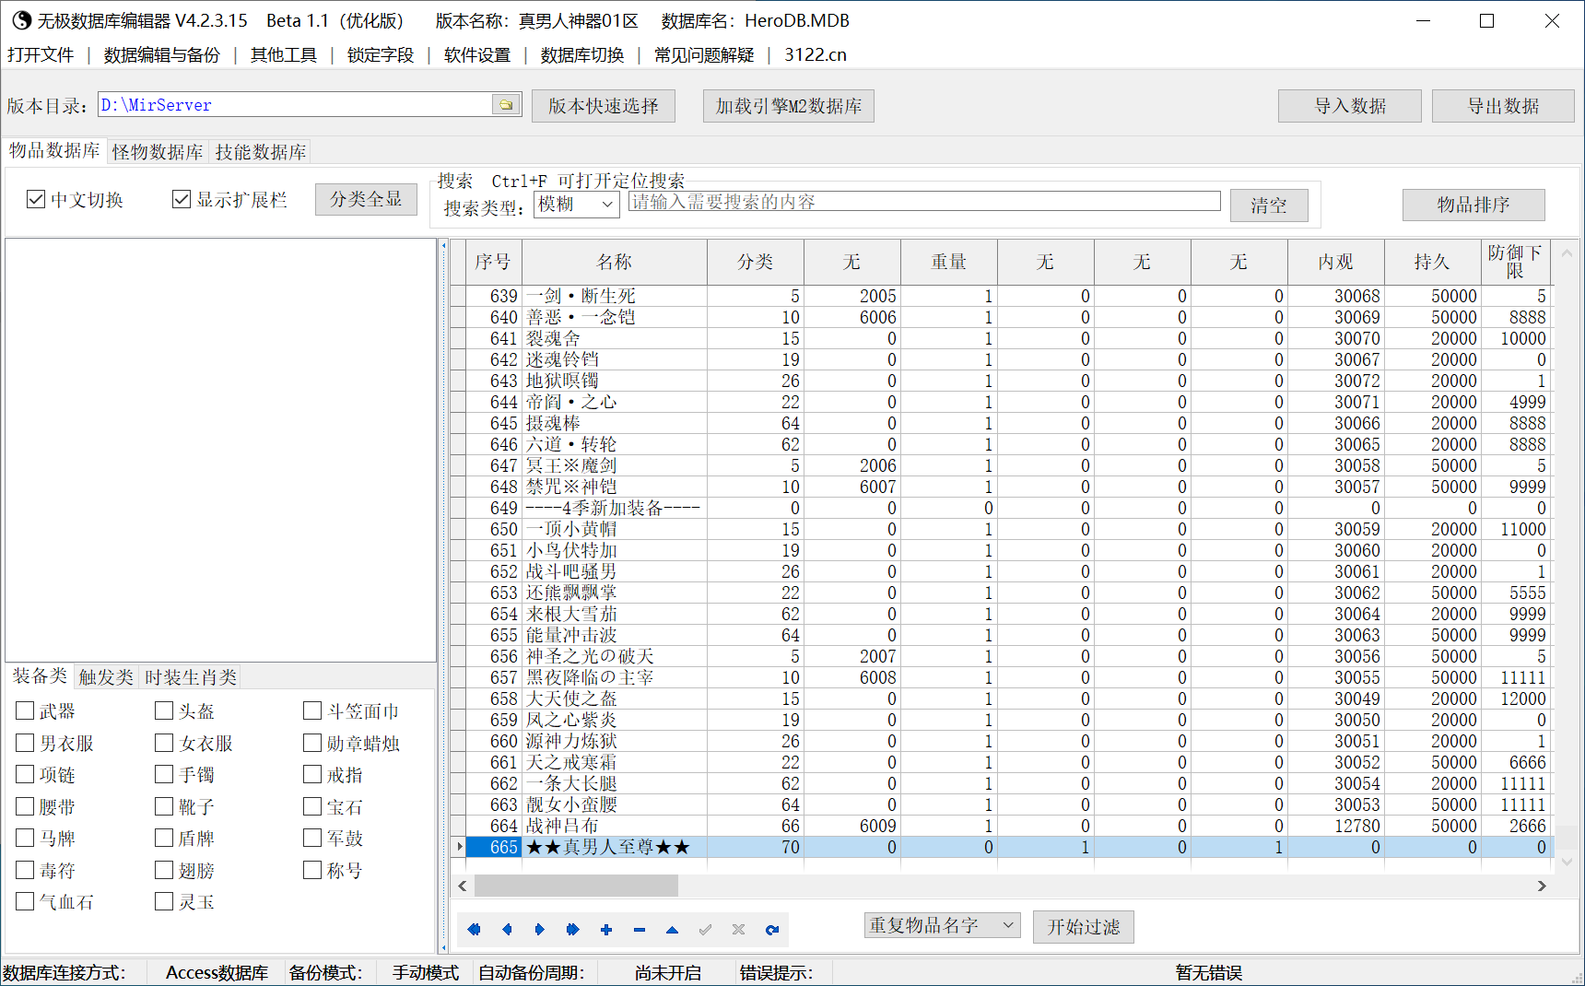Click the edit record triangle icon

pos(673,930)
